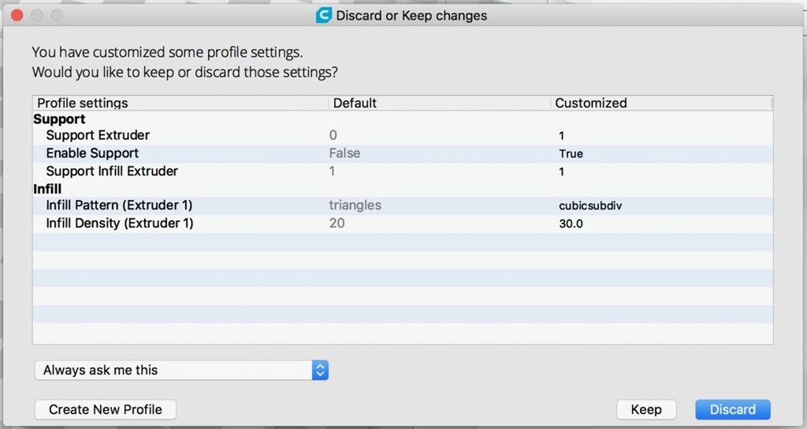Select the Infill Pattern (Extruder 1) row
807x429 pixels.
click(403, 206)
